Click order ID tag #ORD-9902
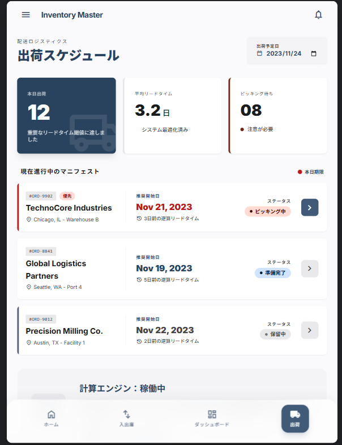The height and width of the screenshot is (445, 342). click(x=41, y=196)
